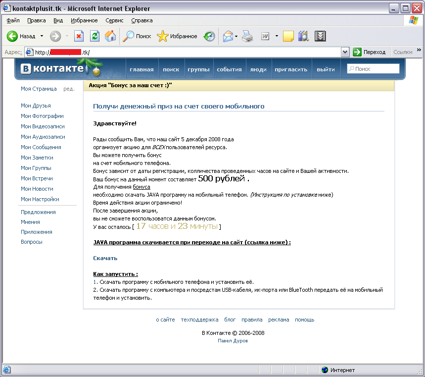Viewport: 425px width, 377px height.
Task: Click выйти to log out
Action: point(326,69)
